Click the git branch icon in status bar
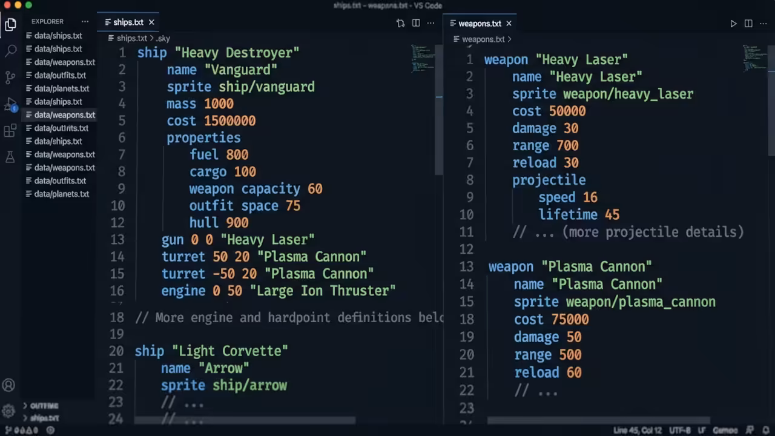Image resolution: width=775 pixels, height=436 pixels. coord(7,431)
